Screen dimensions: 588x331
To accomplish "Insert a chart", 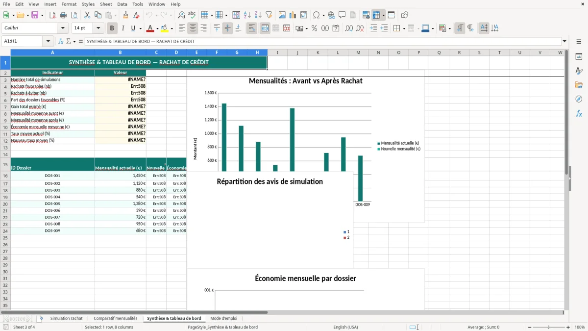I will [x=293, y=15].
